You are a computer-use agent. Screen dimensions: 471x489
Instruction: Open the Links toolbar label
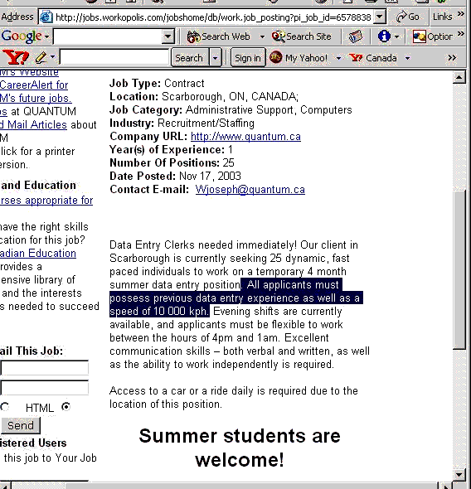[442, 17]
